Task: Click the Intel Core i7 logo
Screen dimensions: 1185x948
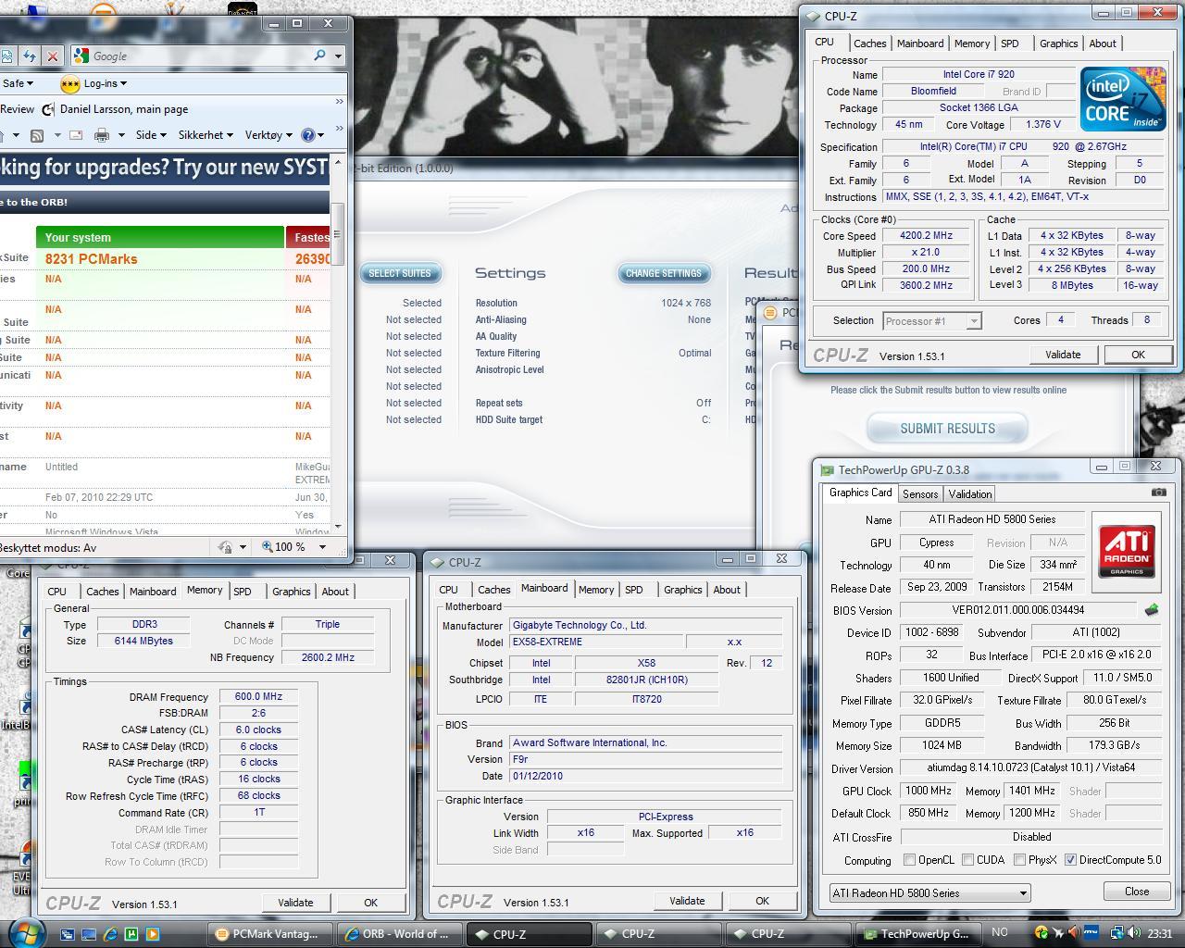Action: coord(1122,99)
